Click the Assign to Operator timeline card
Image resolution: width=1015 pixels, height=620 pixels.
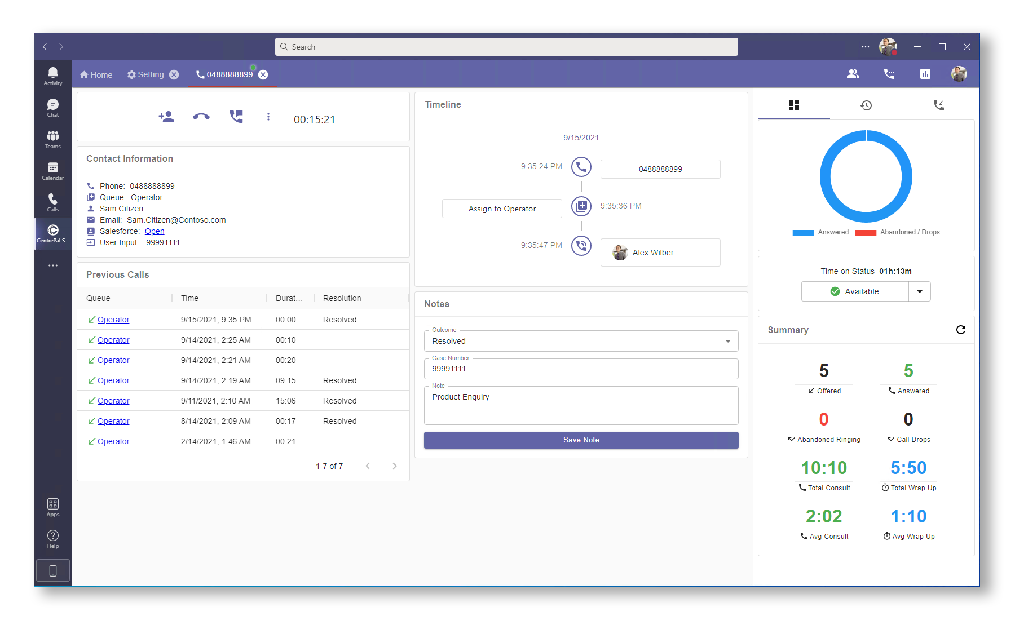click(502, 209)
